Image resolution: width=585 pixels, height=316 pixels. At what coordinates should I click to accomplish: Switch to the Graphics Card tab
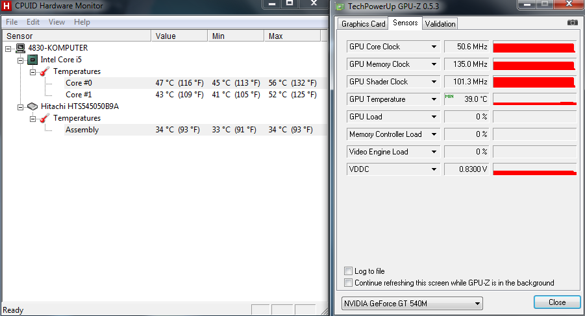tap(363, 24)
